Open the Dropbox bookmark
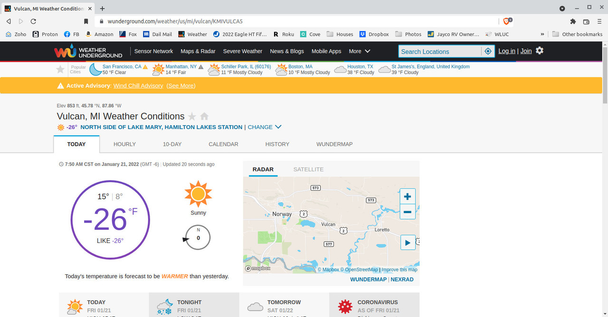Viewport: 608px width, 317px height. (374, 34)
